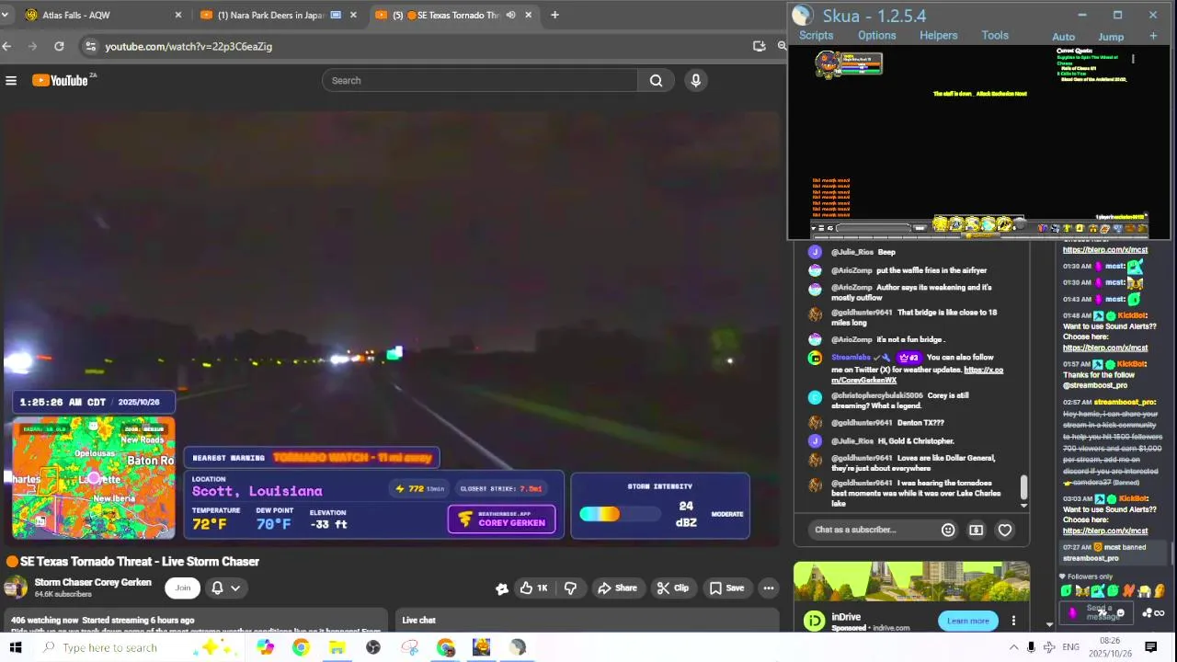Open the Skua Helpers menu
Viewport: 1177px width, 662px height.
pos(939,36)
